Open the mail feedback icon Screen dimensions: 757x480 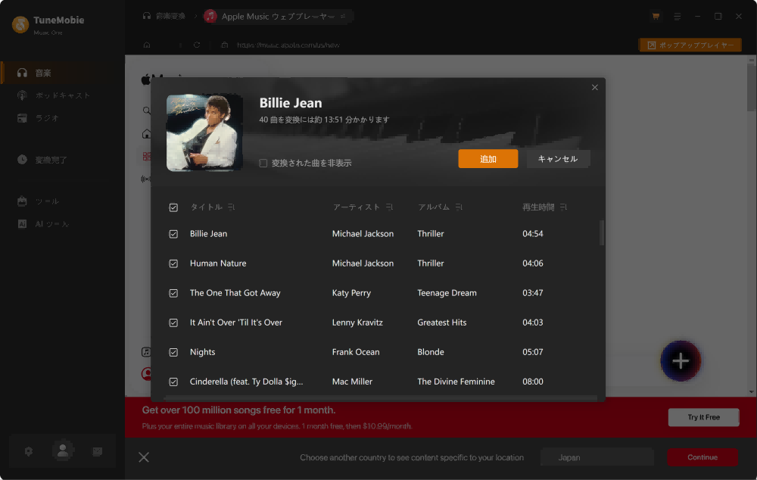(x=97, y=451)
